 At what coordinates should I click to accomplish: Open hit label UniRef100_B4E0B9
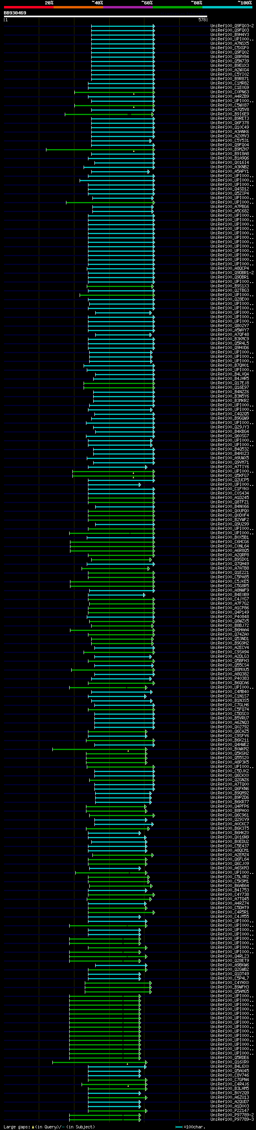click(230, 595)
